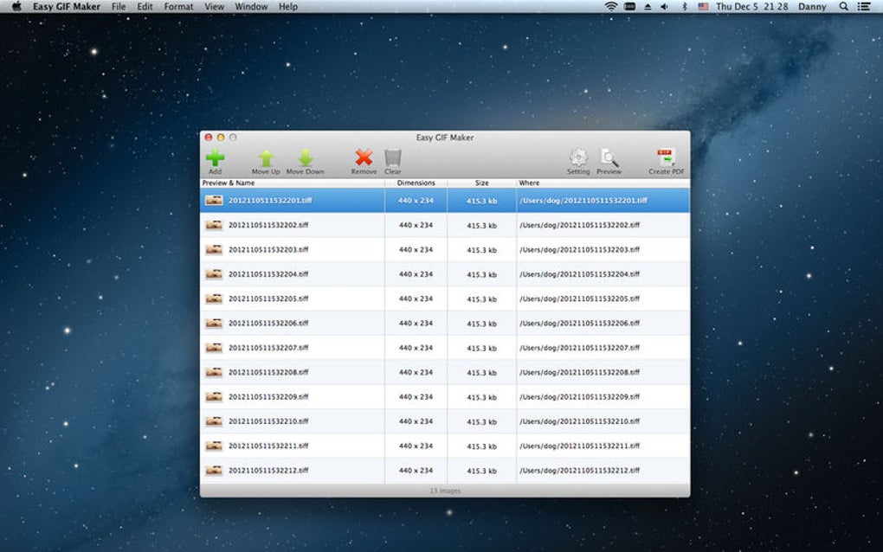
Task: Click the Create PDF icon
Action: pyautogui.click(x=666, y=157)
